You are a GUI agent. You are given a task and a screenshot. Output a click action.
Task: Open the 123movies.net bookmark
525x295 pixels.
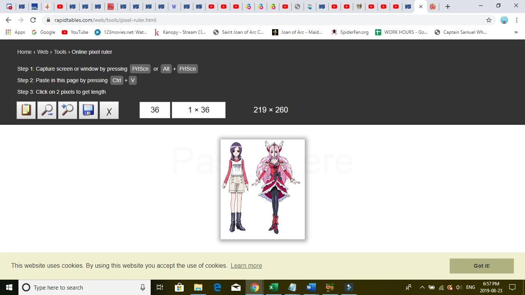click(x=121, y=32)
